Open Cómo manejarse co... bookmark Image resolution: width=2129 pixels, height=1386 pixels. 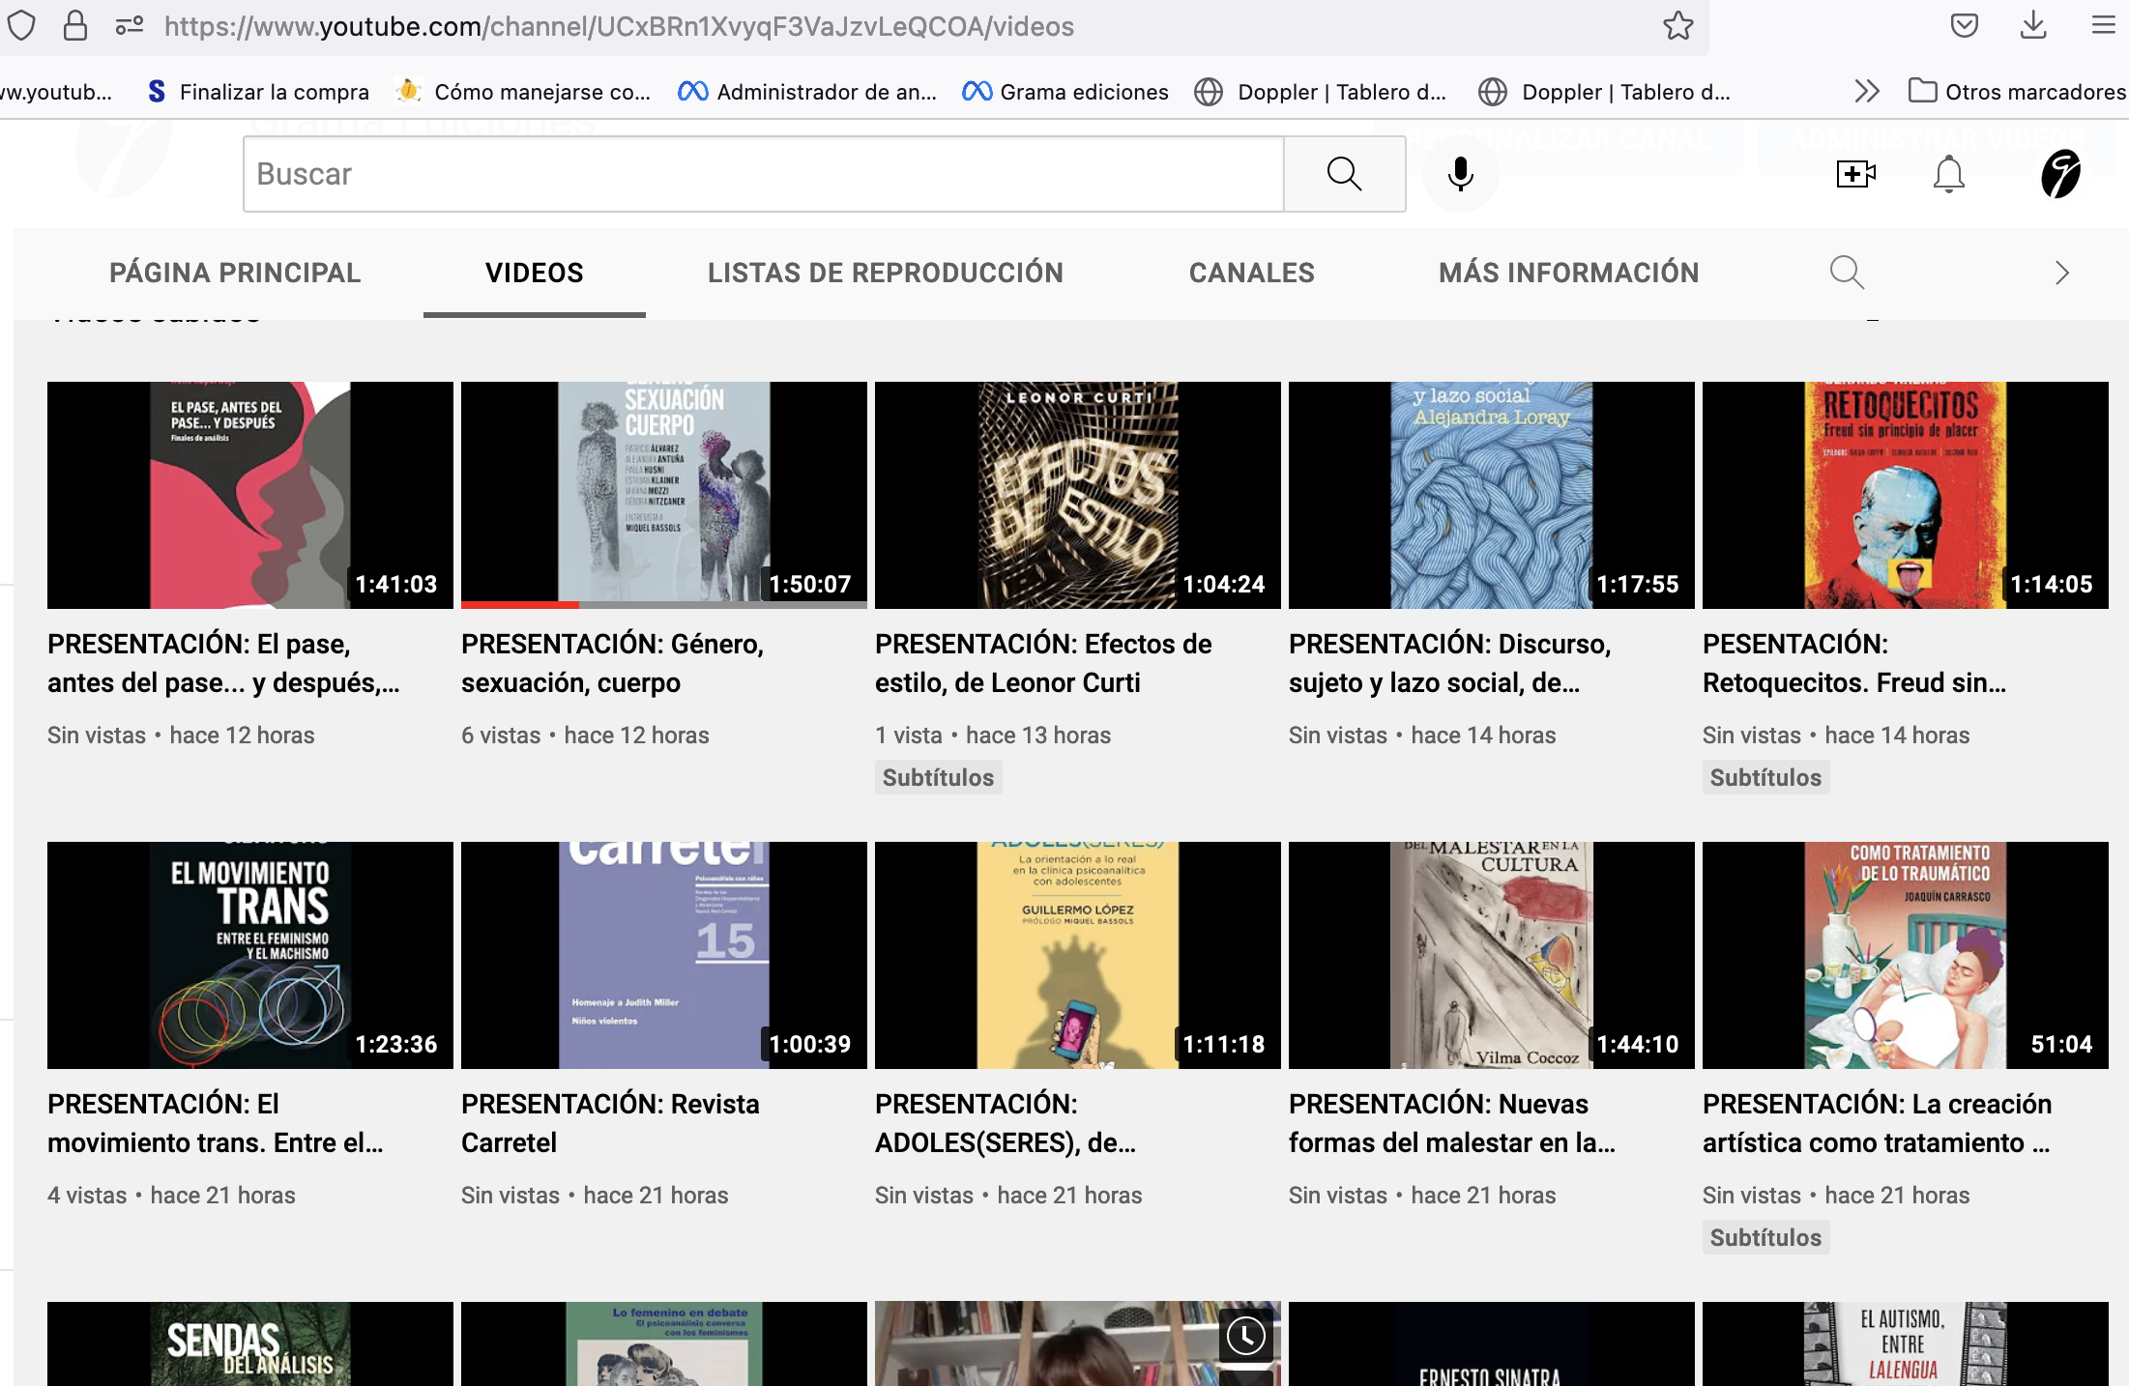click(x=523, y=92)
